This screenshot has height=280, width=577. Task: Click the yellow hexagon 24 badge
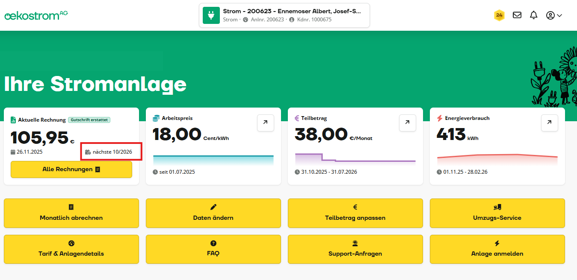click(x=499, y=15)
